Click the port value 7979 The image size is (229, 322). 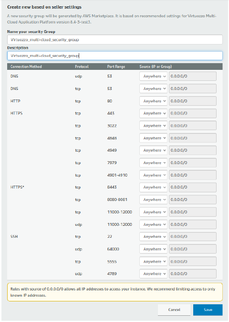click(112, 163)
